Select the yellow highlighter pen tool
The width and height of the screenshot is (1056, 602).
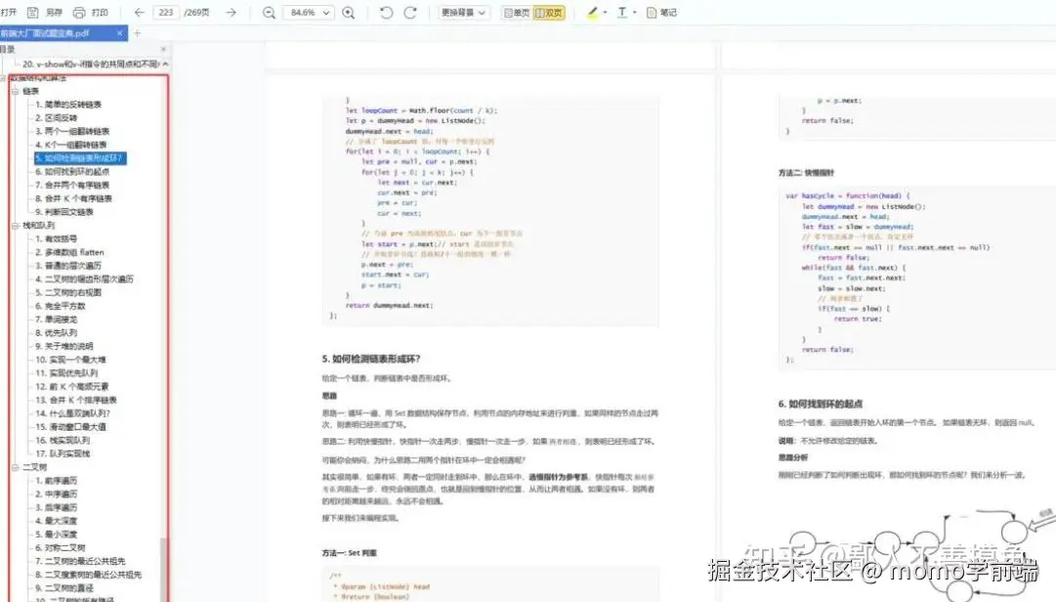point(593,12)
